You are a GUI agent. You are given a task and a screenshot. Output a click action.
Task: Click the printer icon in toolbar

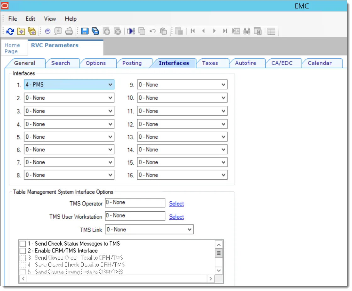(x=69, y=31)
